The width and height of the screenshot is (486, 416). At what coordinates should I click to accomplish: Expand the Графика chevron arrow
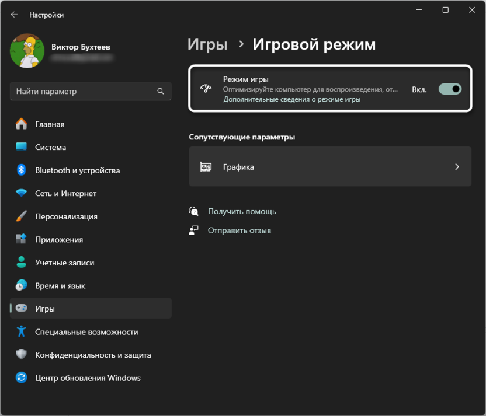(x=457, y=167)
